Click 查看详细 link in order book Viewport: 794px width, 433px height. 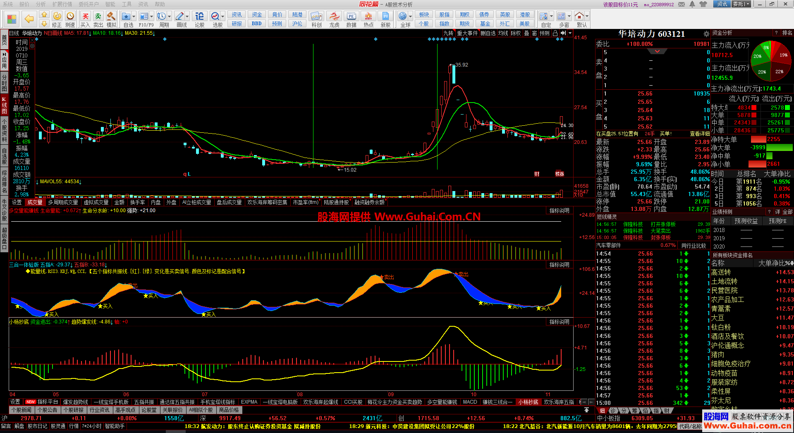pyautogui.click(x=699, y=134)
